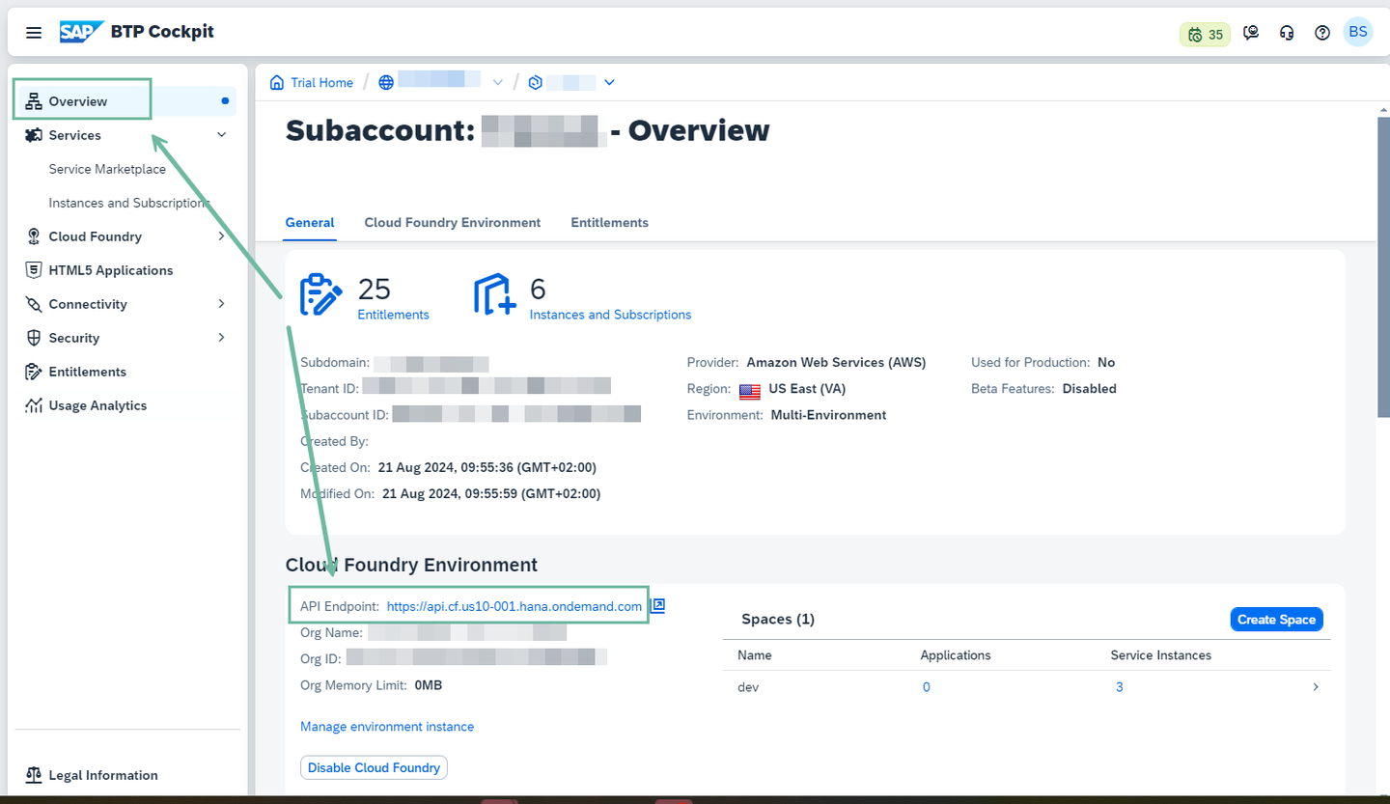Open the subaccount breadcrumb dropdown
The width and height of the screenshot is (1390, 804).
(x=609, y=82)
